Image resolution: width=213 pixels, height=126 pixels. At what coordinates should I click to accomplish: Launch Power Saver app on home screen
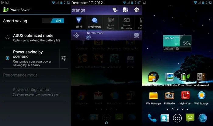(185, 79)
